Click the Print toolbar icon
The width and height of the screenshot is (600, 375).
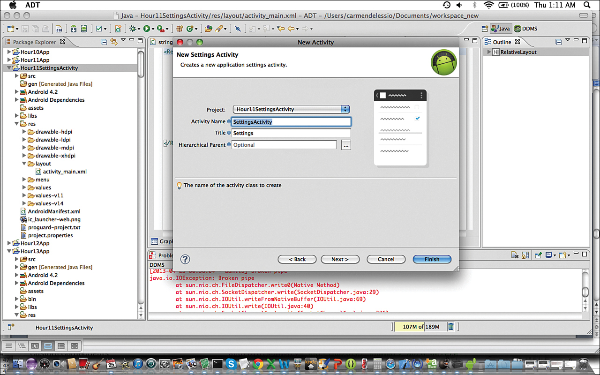pyautogui.click(x=45, y=29)
